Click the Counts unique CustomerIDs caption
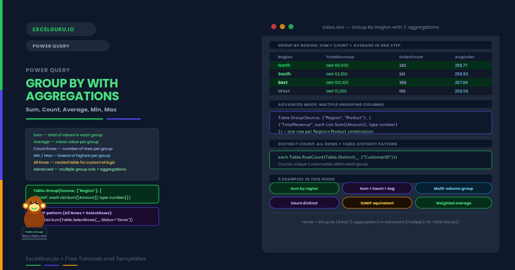515x270 pixels. [x=323, y=164]
